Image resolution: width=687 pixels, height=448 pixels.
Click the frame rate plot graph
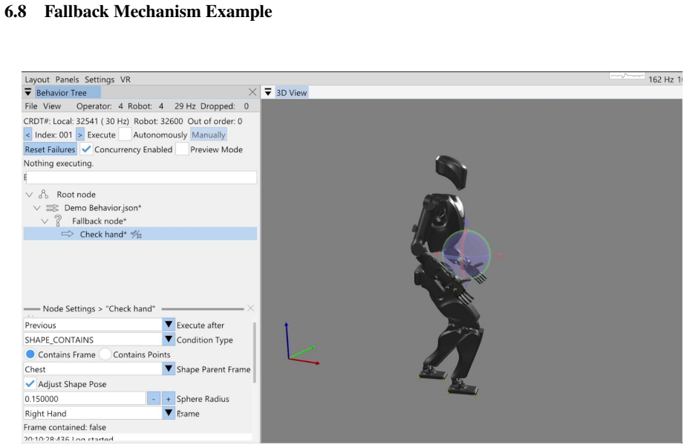pos(627,76)
